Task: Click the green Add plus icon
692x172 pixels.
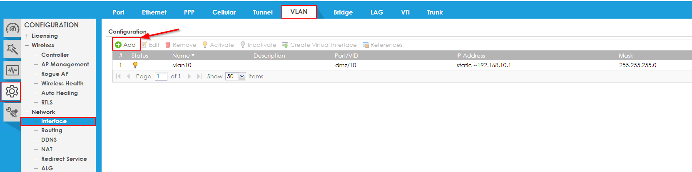Action: pyautogui.click(x=118, y=45)
